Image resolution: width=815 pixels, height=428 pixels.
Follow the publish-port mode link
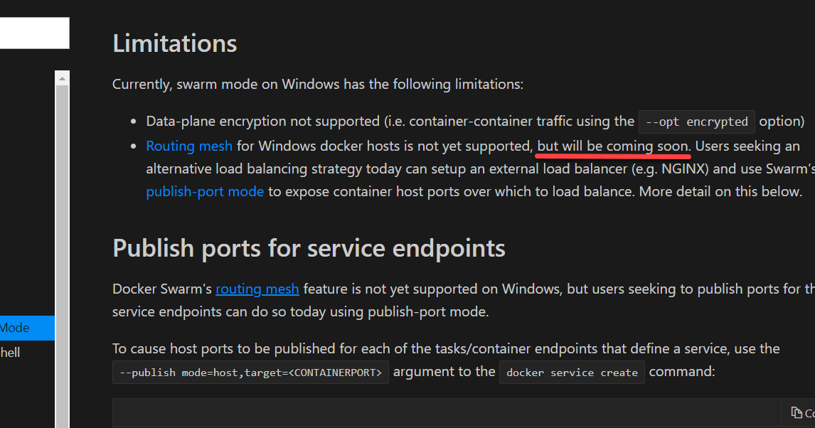(205, 192)
